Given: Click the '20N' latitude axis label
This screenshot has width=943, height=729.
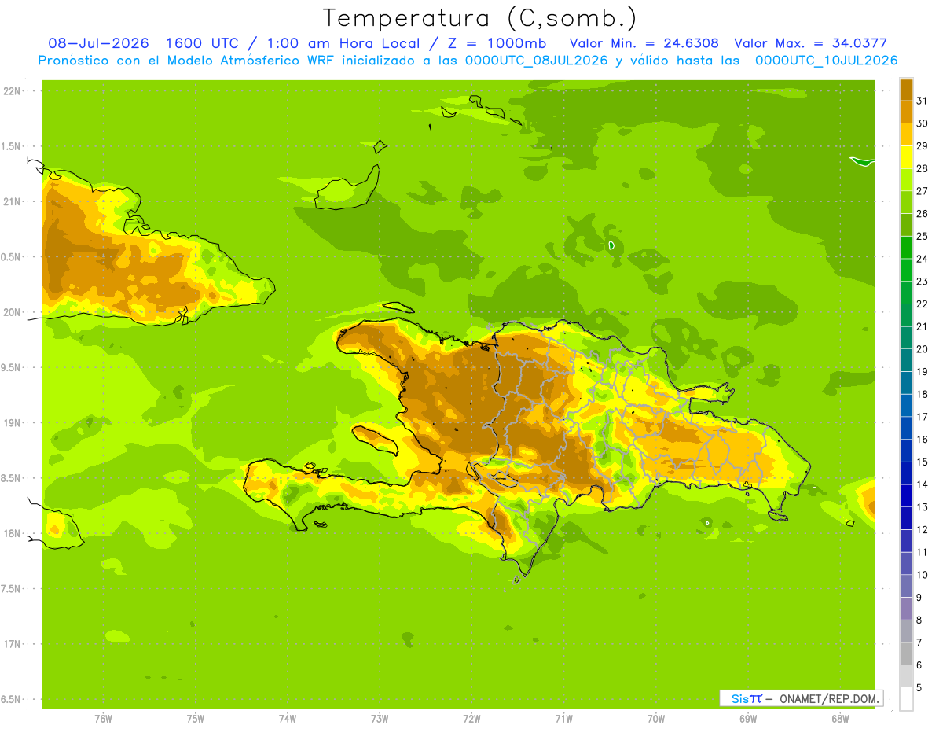Looking at the screenshot, I should [11, 312].
